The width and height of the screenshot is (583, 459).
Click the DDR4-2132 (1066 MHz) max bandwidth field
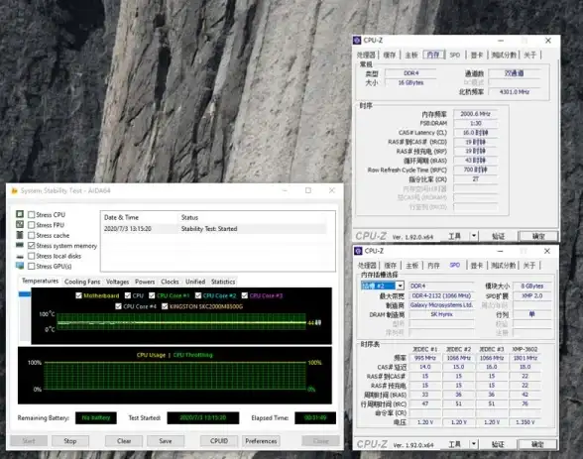[x=441, y=295]
